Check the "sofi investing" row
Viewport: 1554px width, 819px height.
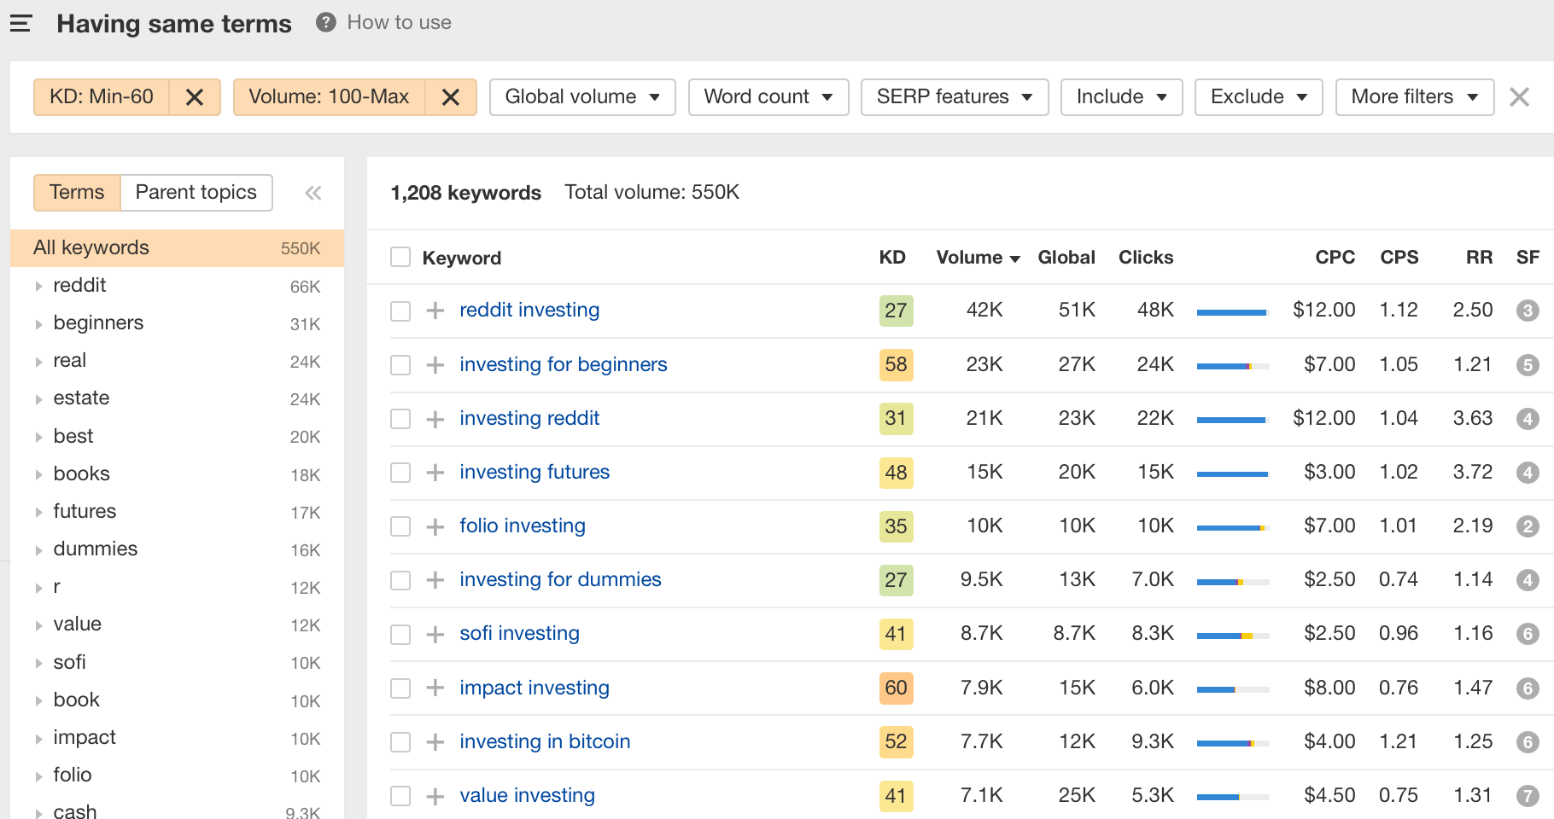pyautogui.click(x=400, y=634)
